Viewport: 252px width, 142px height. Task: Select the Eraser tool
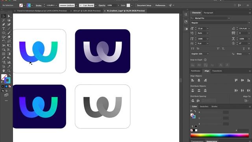(x=9, y=37)
